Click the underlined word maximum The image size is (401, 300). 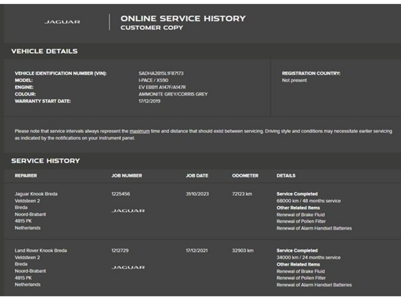(139, 131)
